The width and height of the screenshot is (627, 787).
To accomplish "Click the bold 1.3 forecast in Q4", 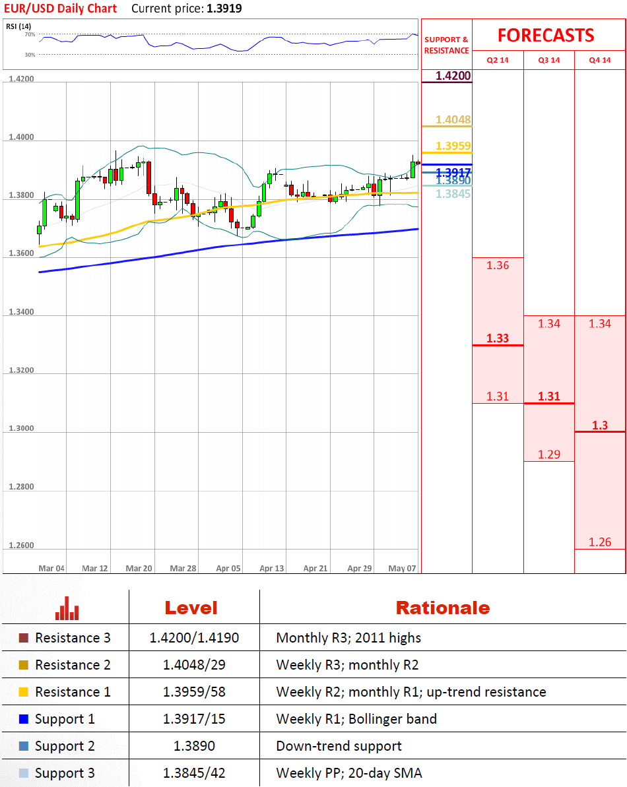I will 600,425.
